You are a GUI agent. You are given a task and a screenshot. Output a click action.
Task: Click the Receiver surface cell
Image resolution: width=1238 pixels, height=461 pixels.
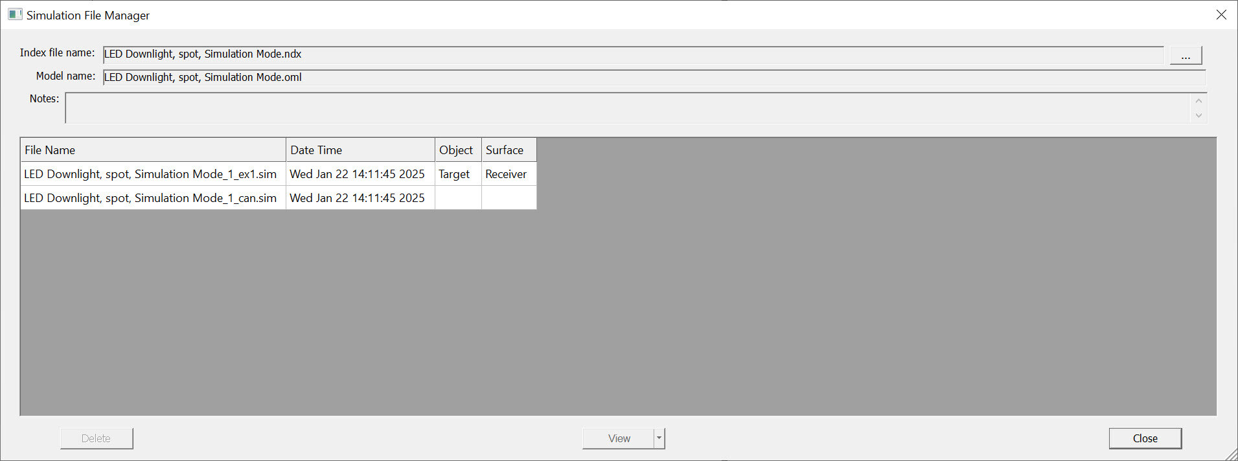pyautogui.click(x=509, y=174)
